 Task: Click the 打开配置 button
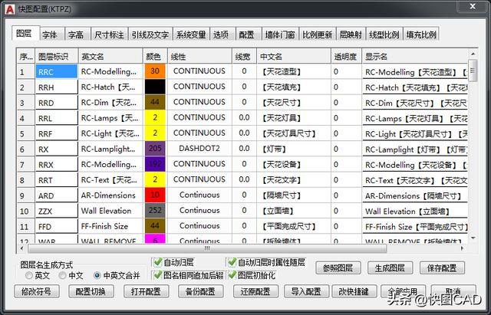pyautogui.click(x=147, y=291)
